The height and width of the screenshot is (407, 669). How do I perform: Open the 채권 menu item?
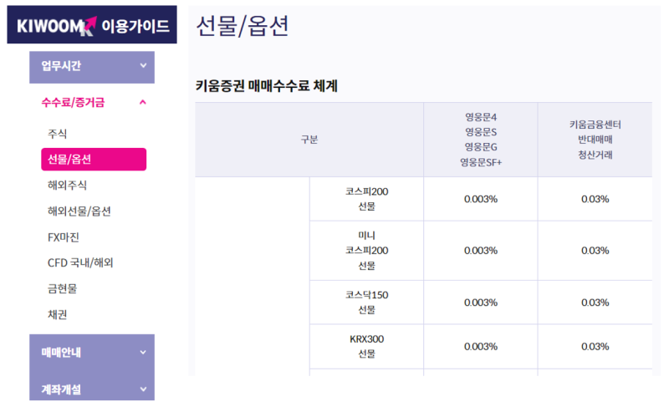58,314
